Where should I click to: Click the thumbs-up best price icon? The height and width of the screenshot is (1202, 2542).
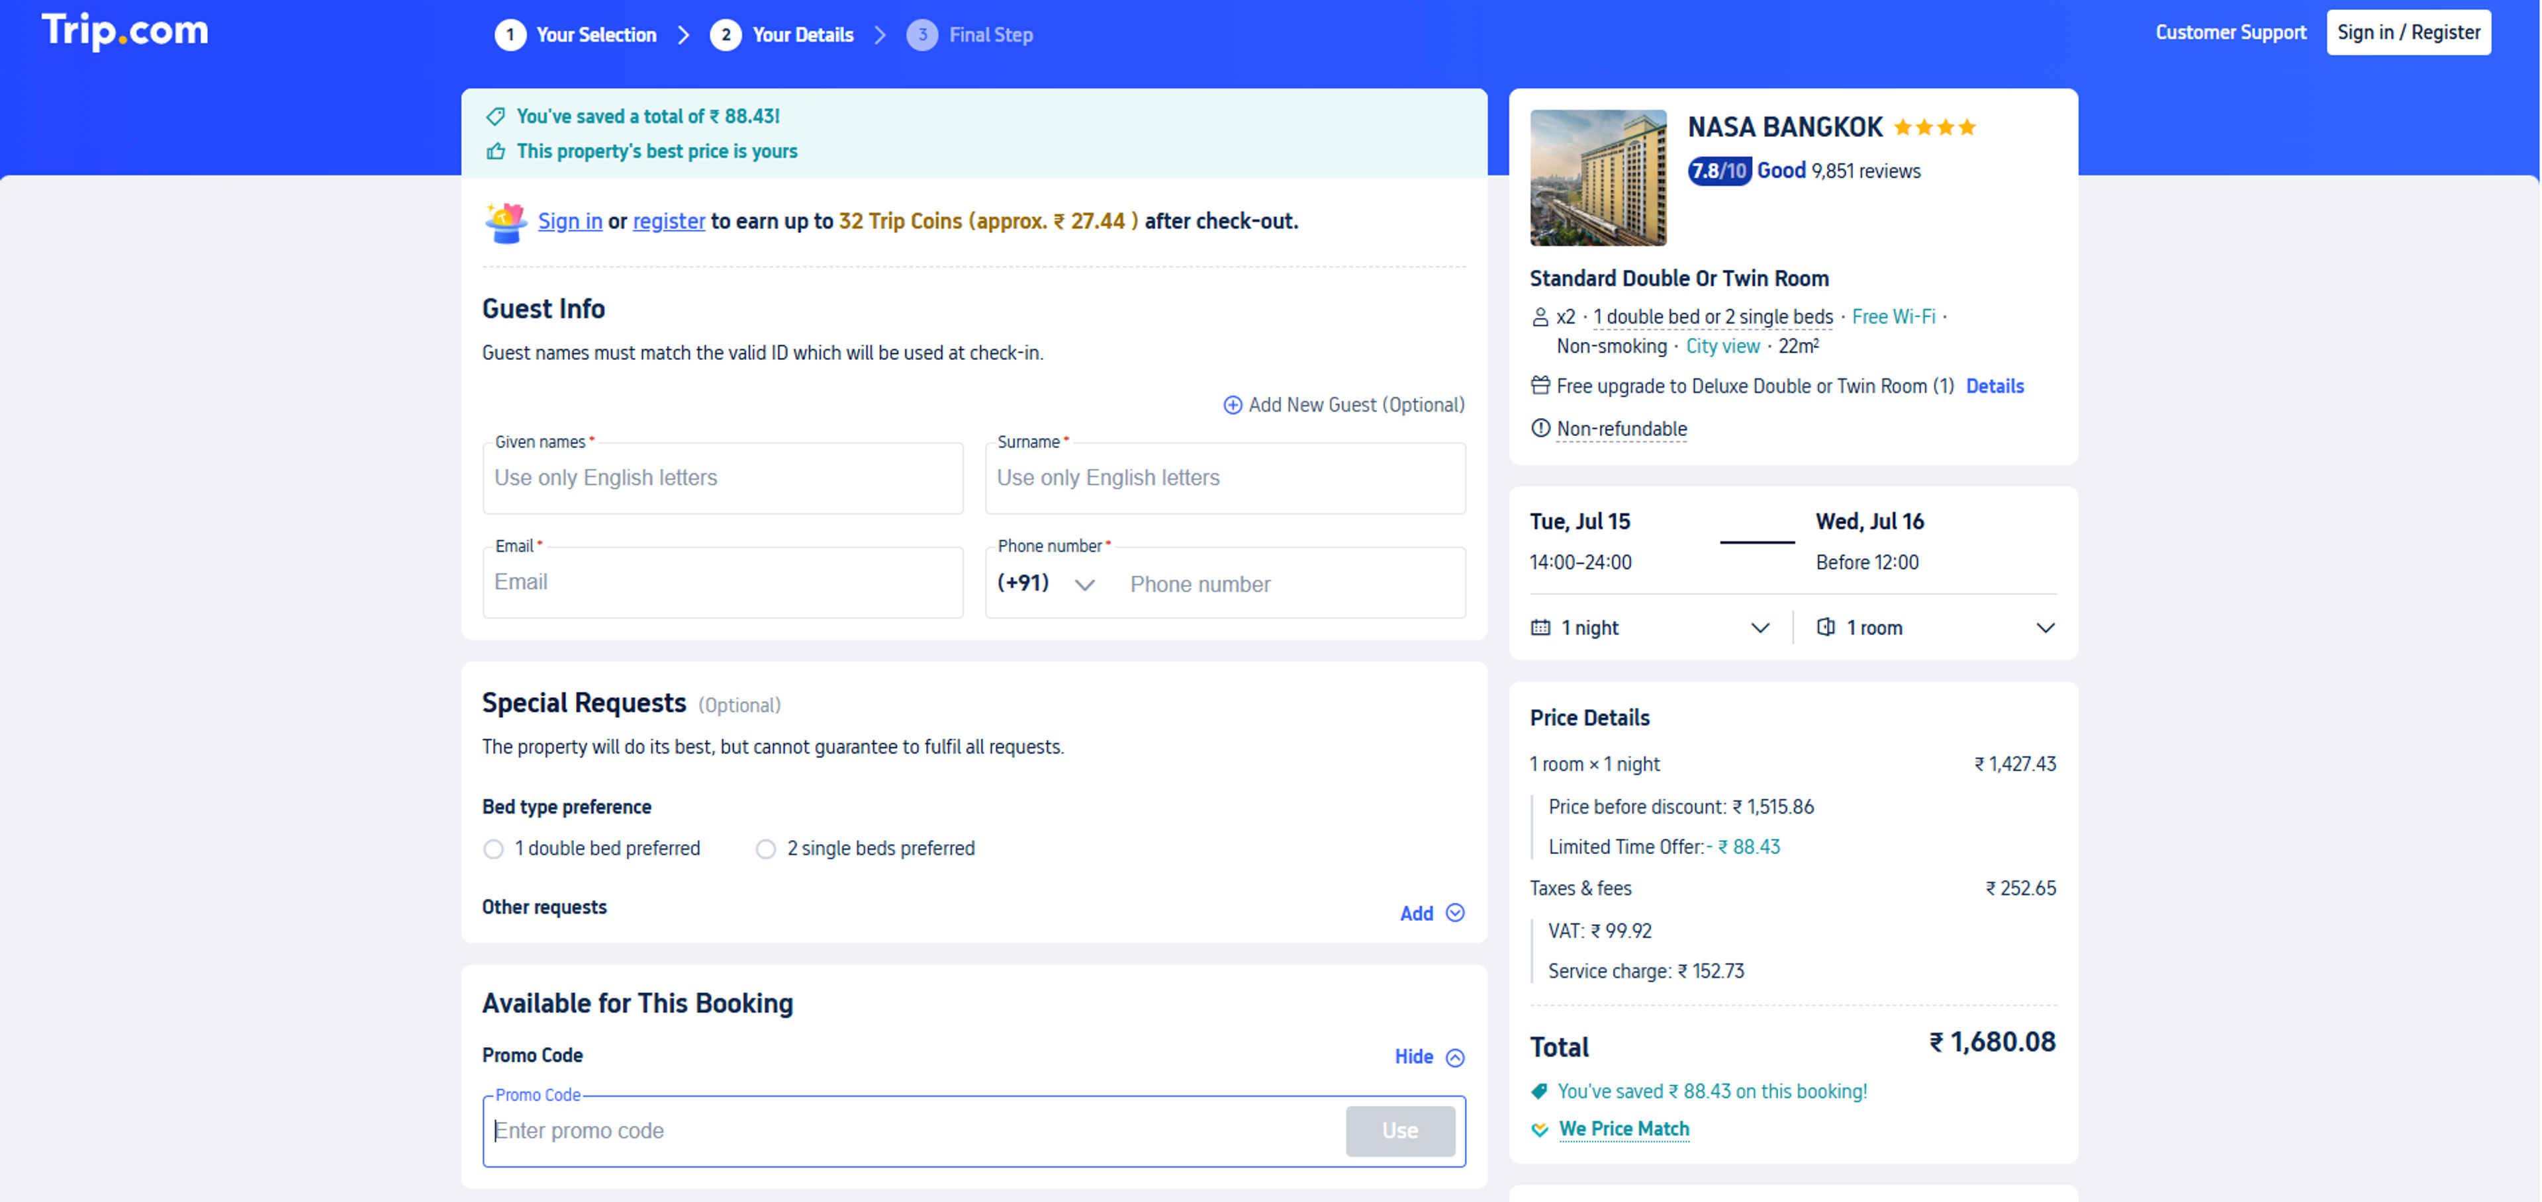point(495,151)
